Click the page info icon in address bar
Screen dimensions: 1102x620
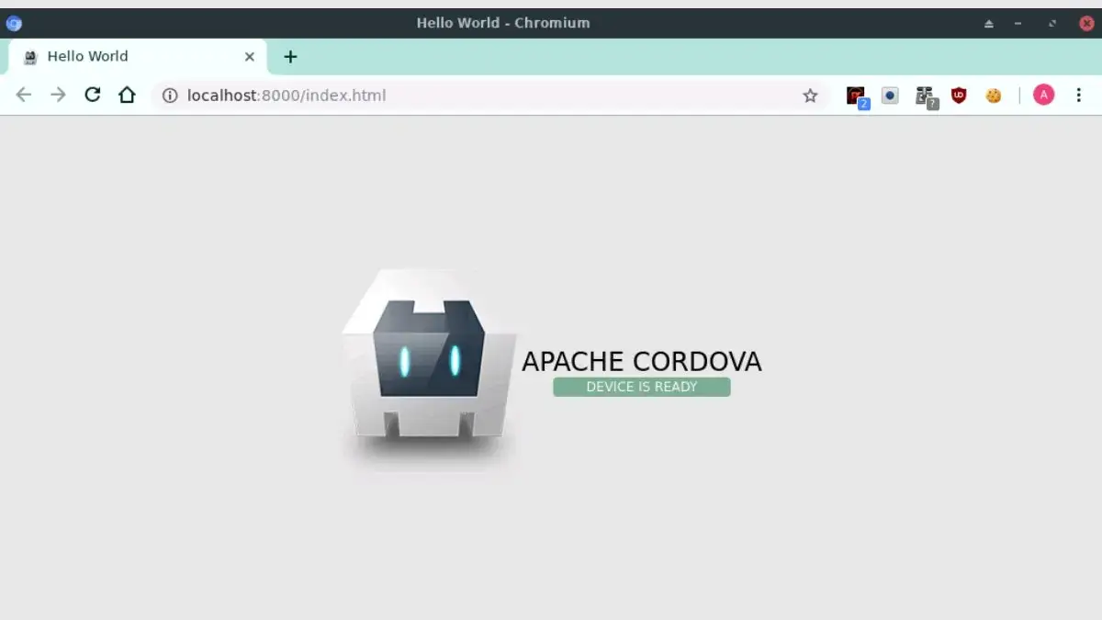[x=170, y=95]
